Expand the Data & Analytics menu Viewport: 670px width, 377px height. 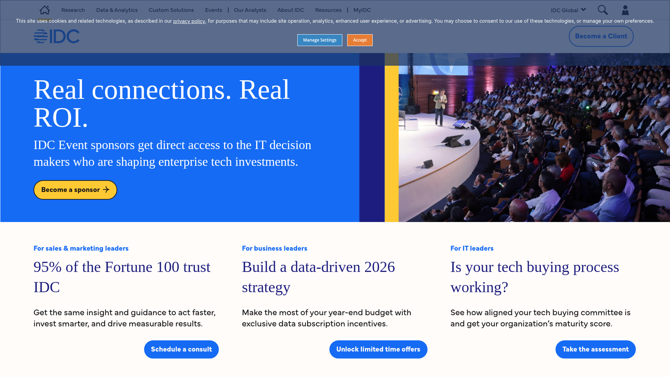point(117,10)
